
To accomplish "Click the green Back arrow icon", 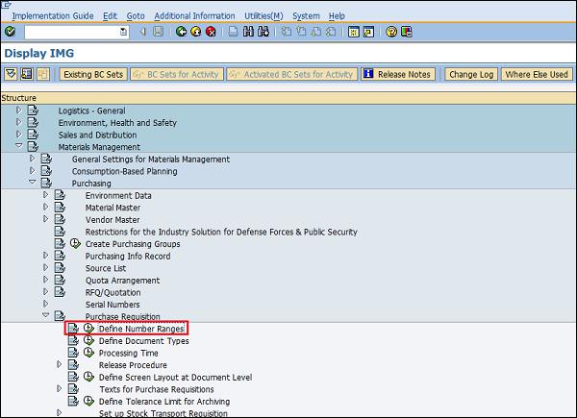I will click(x=182, y=32).
